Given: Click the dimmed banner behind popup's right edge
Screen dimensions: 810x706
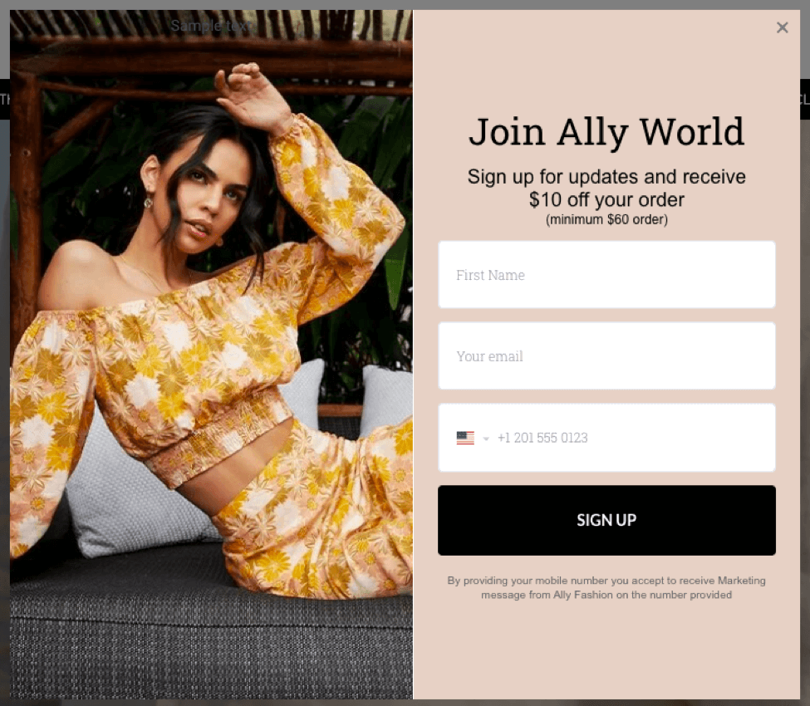Looking at the screenshot, I should point(805,99).
